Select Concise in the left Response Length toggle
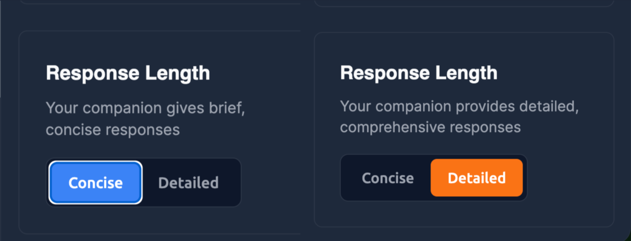 (95, 183)
